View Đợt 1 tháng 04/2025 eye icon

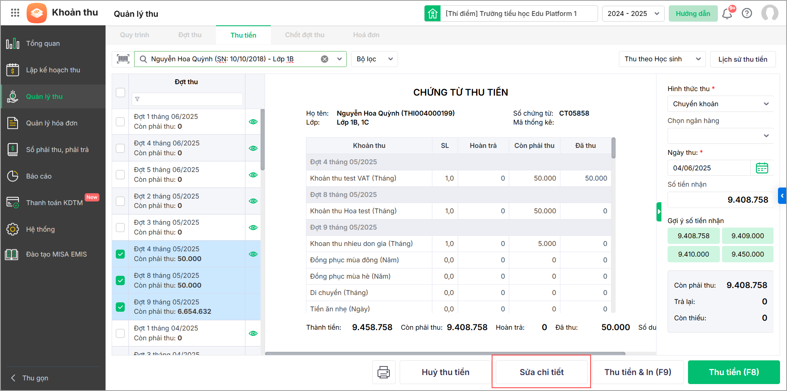click(253, 333)
